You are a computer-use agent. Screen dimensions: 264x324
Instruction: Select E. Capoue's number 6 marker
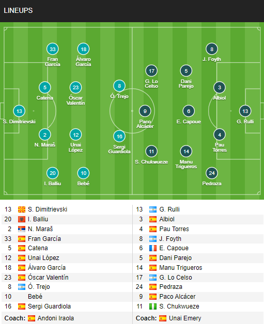(189, 111)
